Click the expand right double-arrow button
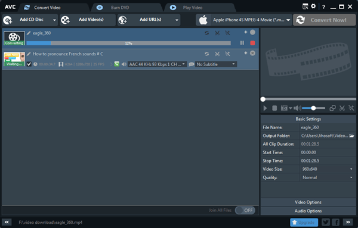This screenshot has width=358, height=228. 348,222
